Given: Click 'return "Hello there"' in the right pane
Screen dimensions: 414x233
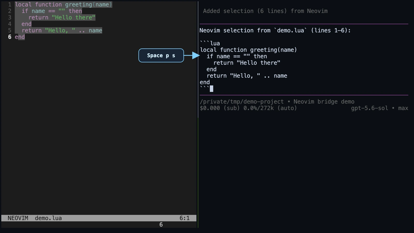Looking at the screenshot, I should click(247, 63).
